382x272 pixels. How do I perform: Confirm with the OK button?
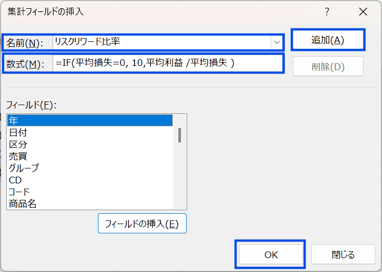point(271,254)
